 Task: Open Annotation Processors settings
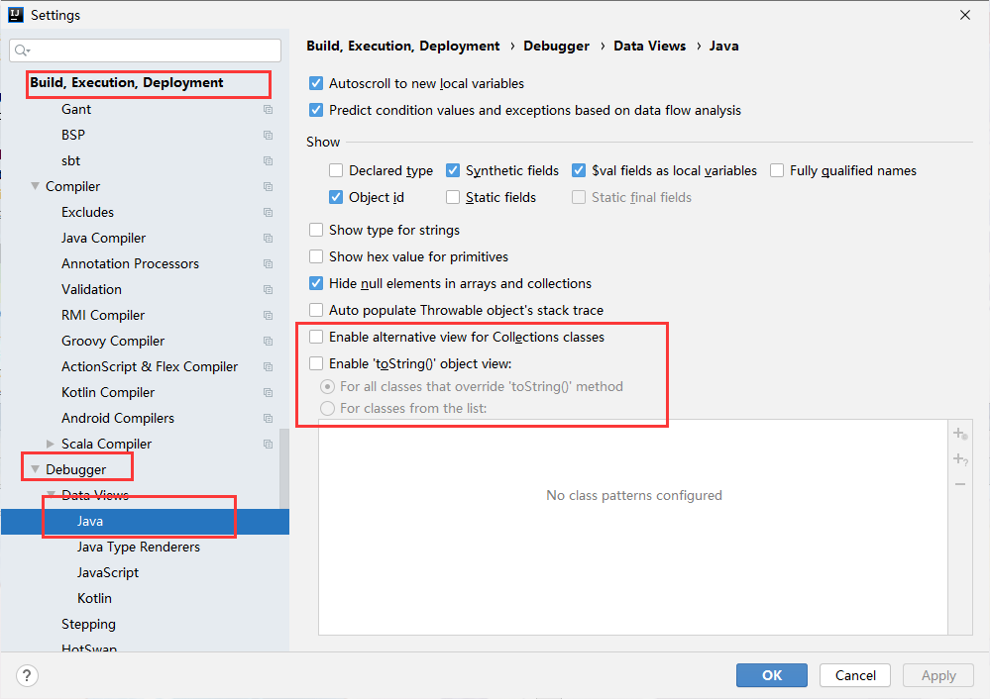[x=130, y=263]
